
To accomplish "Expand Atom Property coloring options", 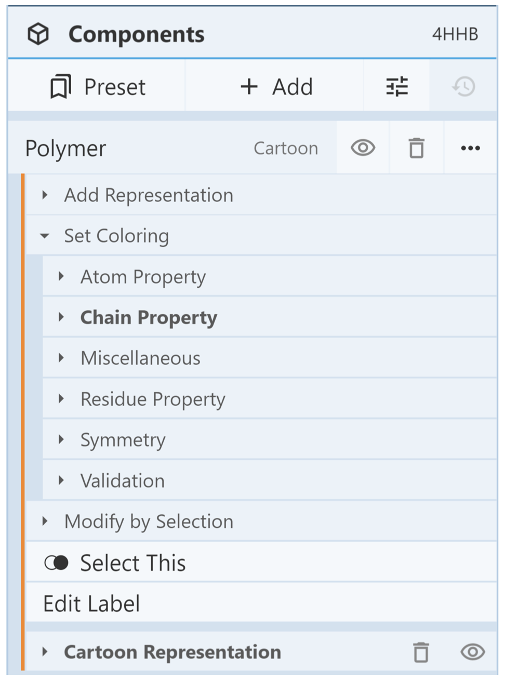I will click(x=143, y=277).
